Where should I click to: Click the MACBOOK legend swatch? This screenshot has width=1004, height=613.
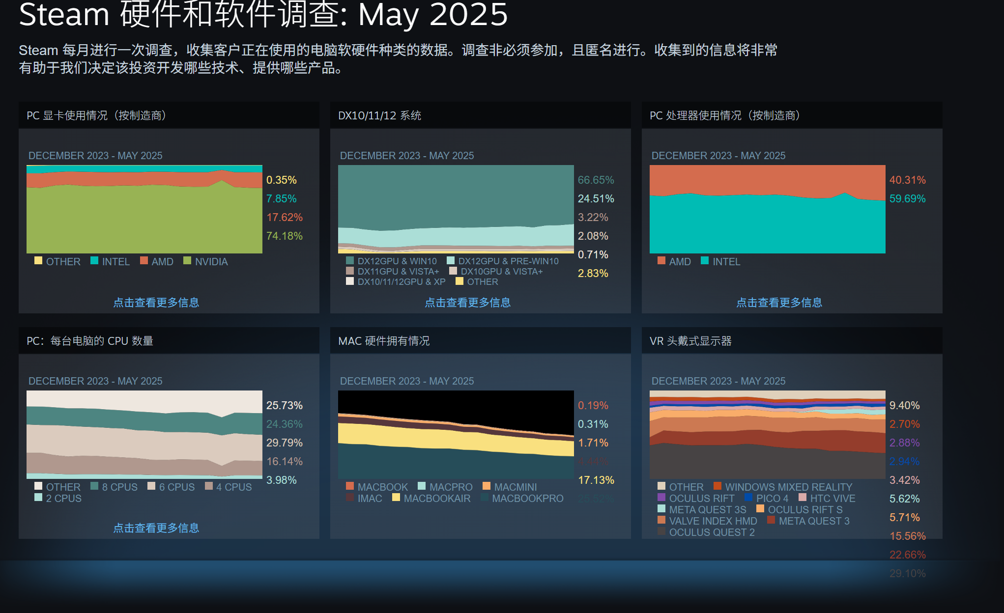coord(350,486)
